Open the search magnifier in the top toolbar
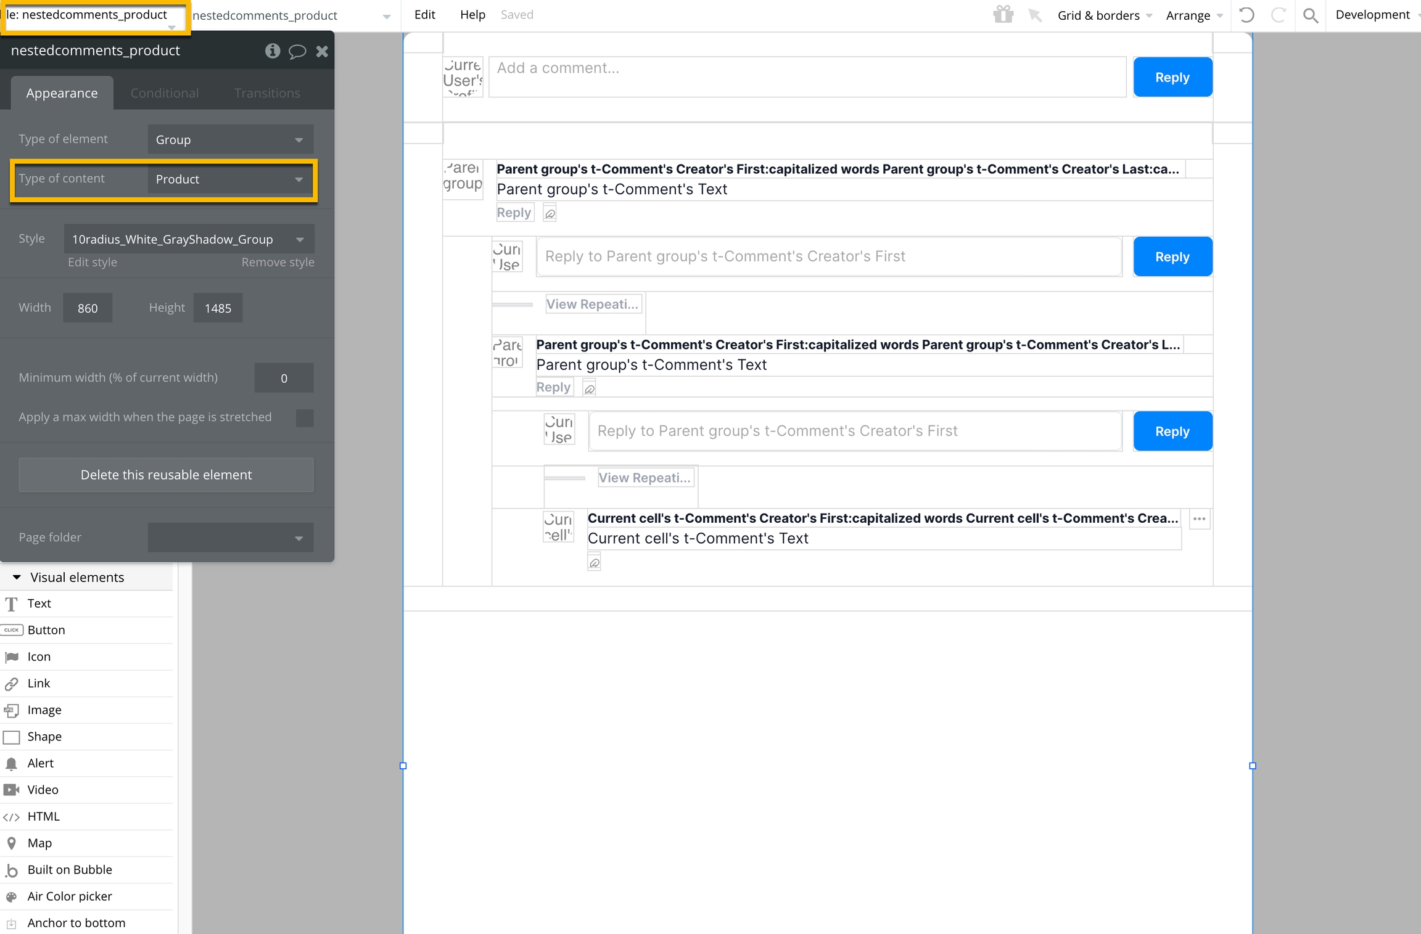1421x934 pixels. coord(1311,15)
